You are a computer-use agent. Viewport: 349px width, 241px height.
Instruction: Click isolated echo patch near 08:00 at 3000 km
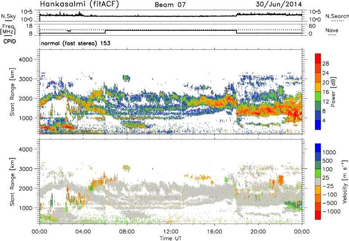click(x=127, y=78)
